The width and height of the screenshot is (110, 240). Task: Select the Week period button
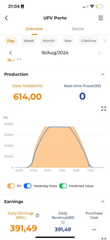click(29, 41)
